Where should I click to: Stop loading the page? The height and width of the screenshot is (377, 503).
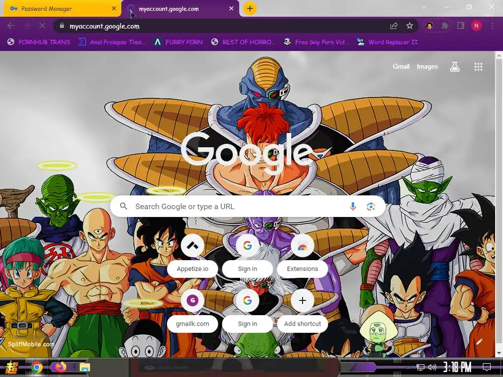(42, 26)
